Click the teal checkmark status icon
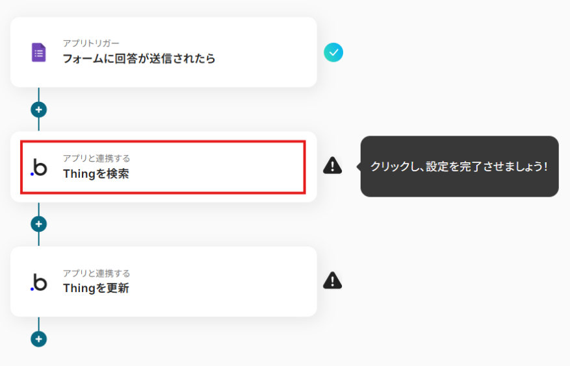Viewport: 570px width, 366px height. pos(333,53)
